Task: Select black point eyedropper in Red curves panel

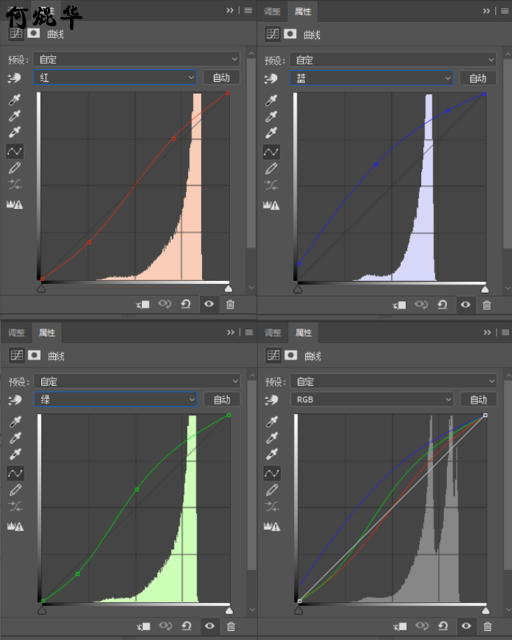Action: coord(14,100)
